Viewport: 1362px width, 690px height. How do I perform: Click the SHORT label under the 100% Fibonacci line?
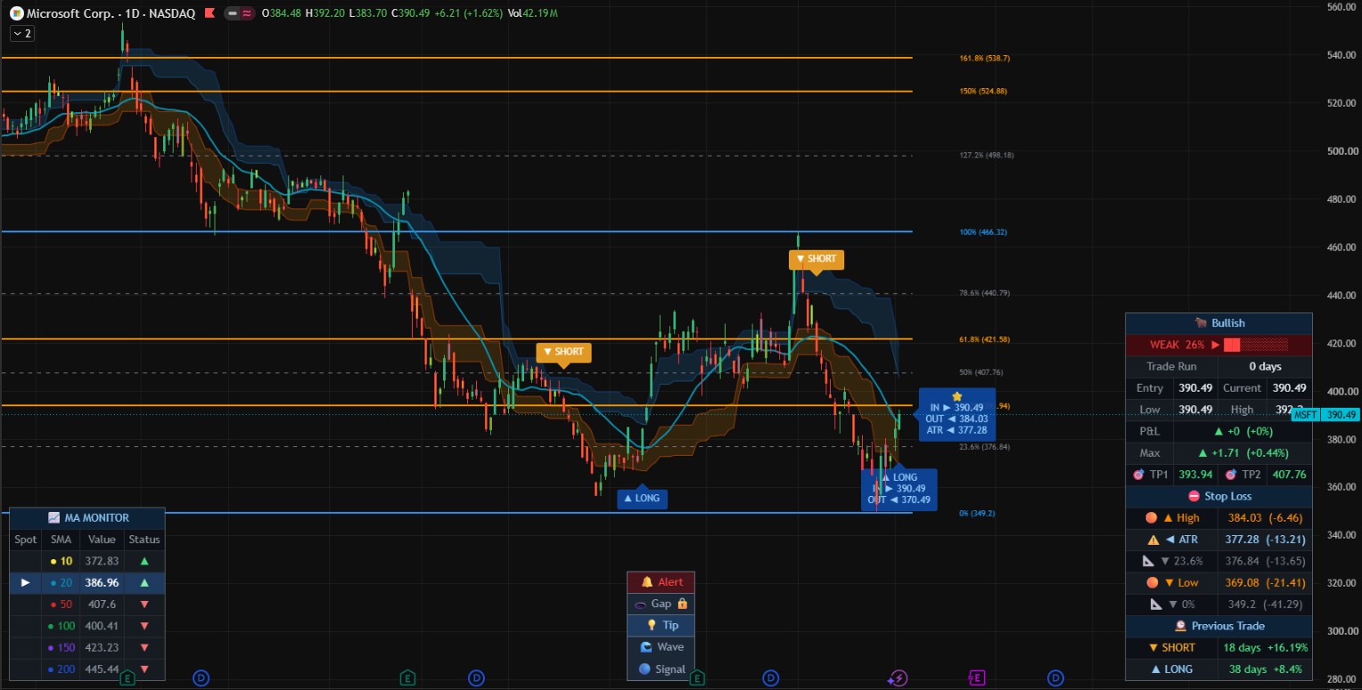pos(816,259)
